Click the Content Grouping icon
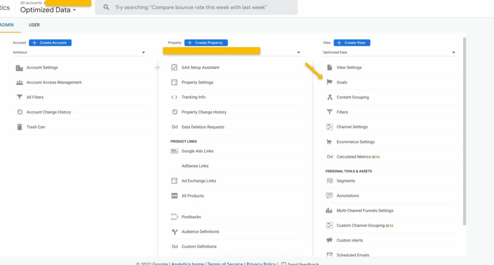The width and height of the screenshot is (494, 265). pyautogui.click(x=329, y=97)
